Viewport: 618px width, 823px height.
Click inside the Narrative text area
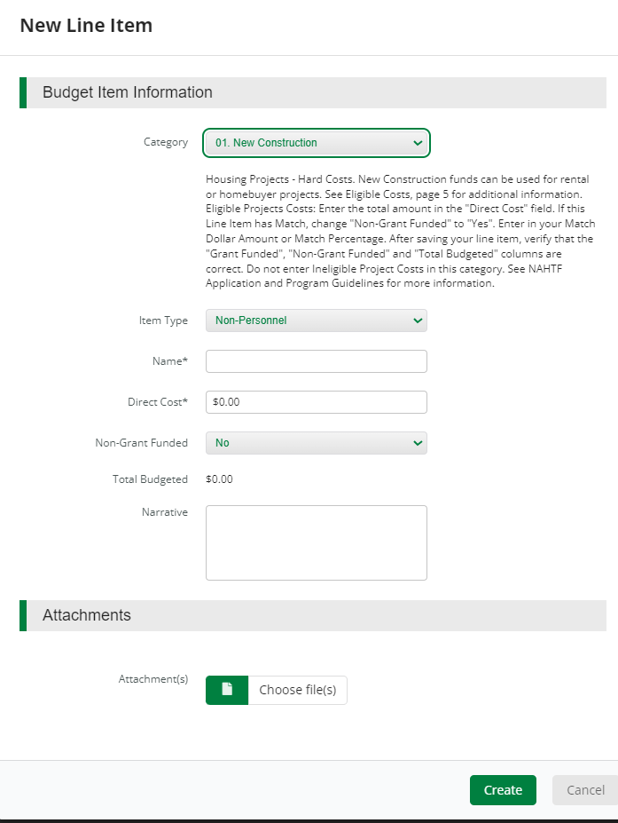pos(316,542)
